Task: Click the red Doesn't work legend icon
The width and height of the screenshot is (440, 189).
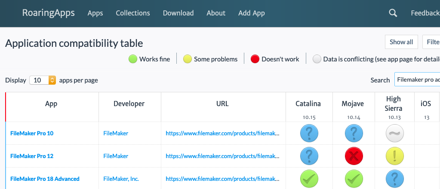Action: coord(255,59)
